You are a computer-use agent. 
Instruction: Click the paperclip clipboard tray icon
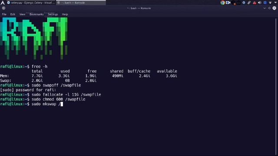249,3
